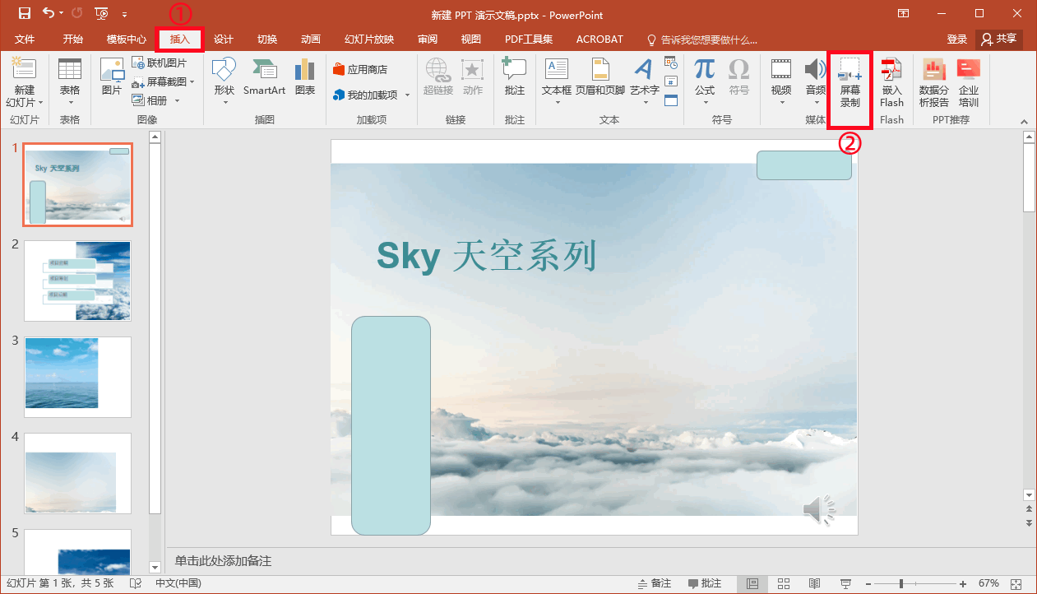Open the Design (设计) ribbon tab
Viewport: 1037px width, 594px height.
click(224, 39)
